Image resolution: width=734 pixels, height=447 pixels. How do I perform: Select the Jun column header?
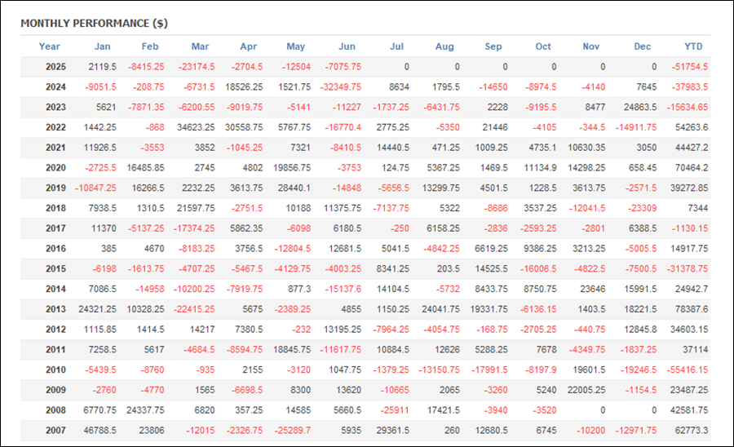point(347,46)
